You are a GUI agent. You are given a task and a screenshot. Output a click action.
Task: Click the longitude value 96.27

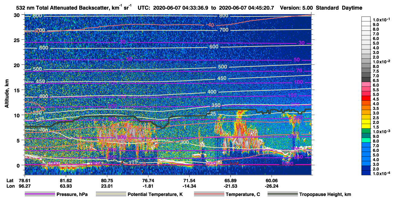point(24,186)
